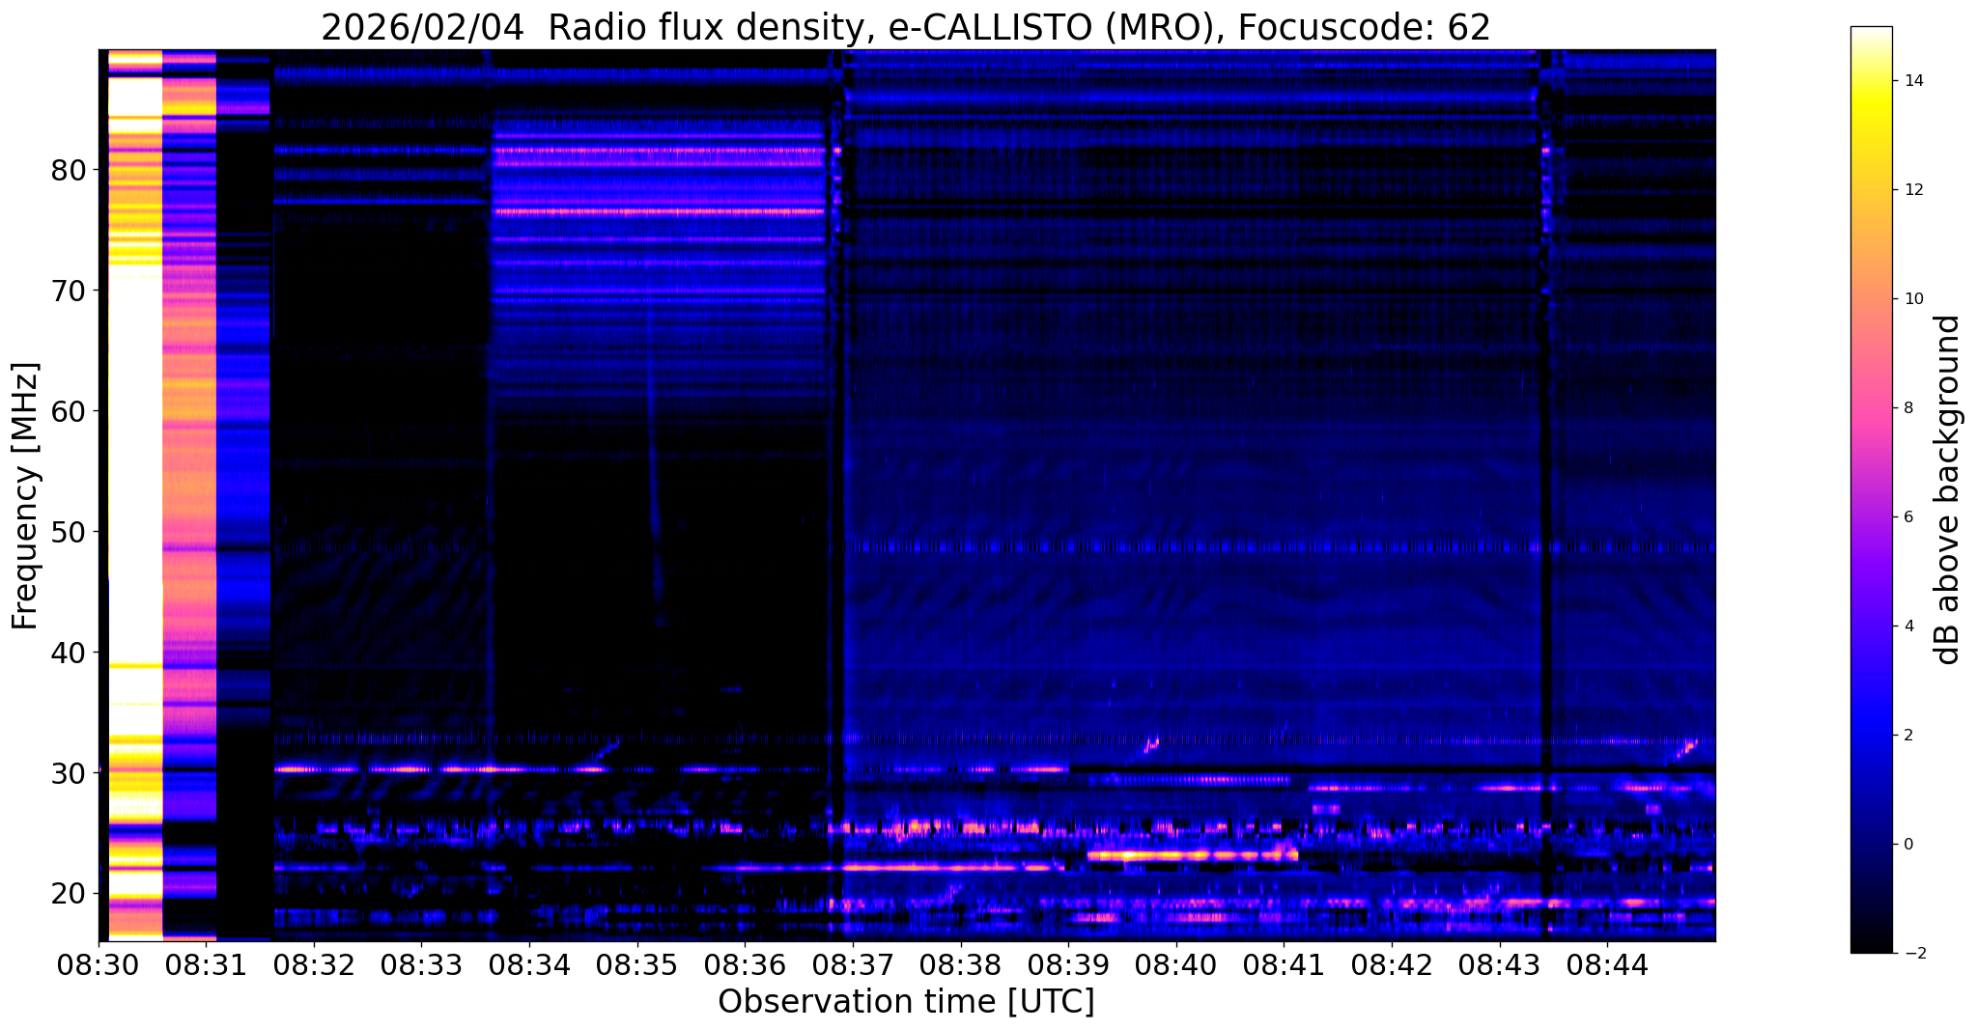Click the colorbar -2 tick label

pos(1911,953)
